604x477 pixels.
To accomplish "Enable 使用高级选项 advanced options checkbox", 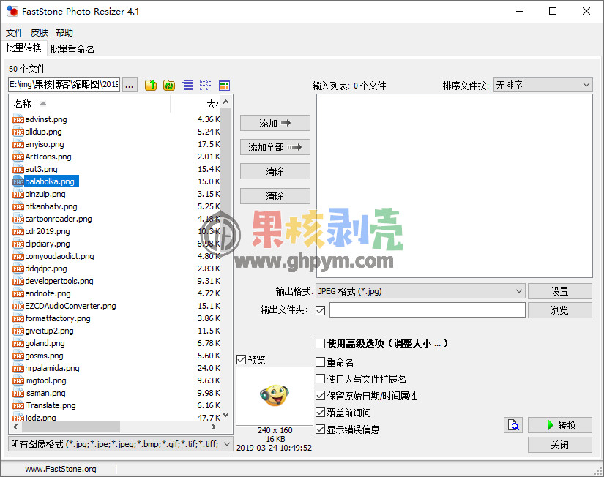I will tap(320, 343).
